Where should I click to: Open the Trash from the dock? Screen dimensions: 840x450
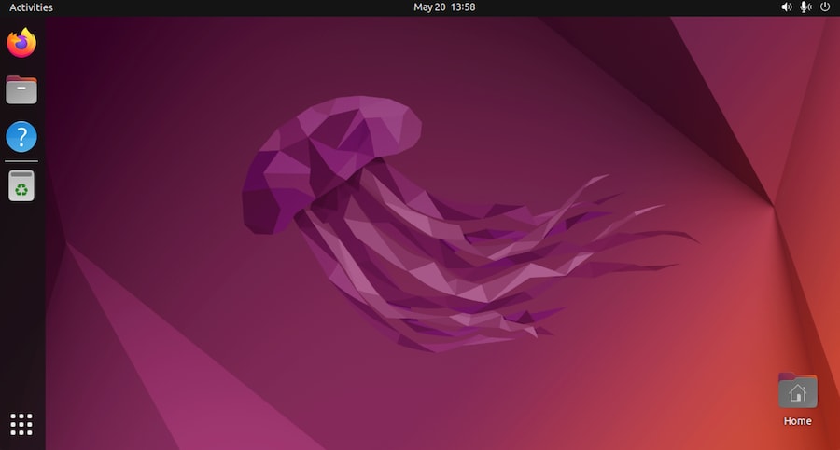click(21, 185)
